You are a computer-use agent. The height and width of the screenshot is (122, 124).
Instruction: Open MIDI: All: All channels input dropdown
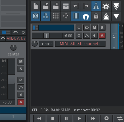pyautogui.click(x=80, y=44)
